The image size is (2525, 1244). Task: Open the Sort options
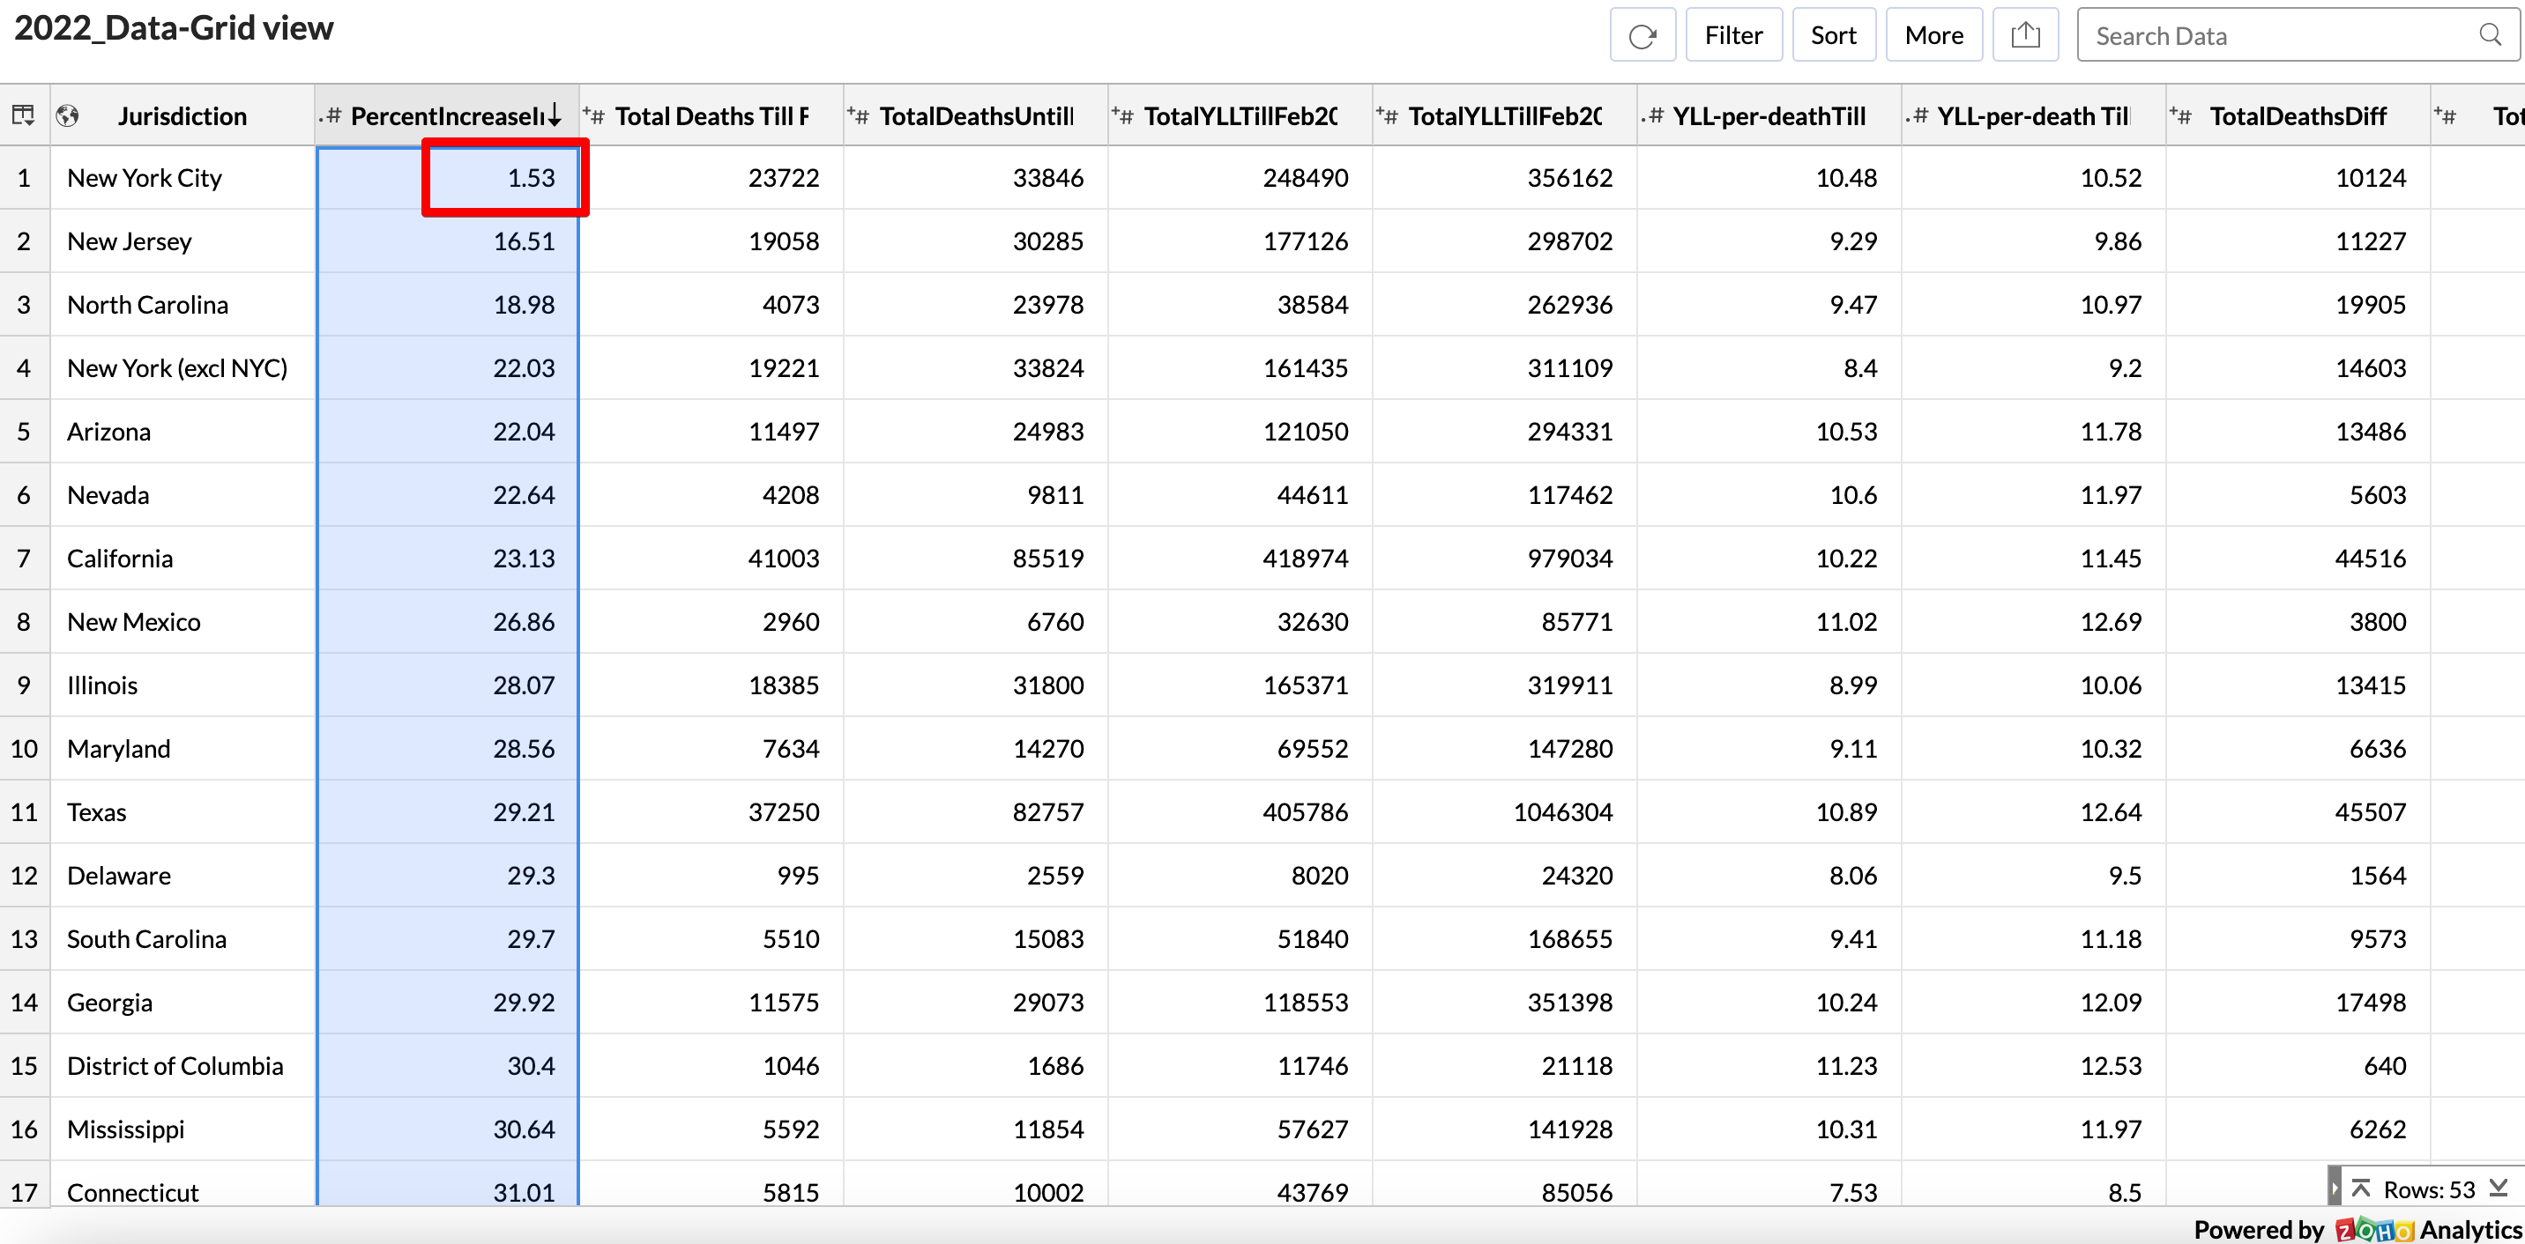[1833, 36]
